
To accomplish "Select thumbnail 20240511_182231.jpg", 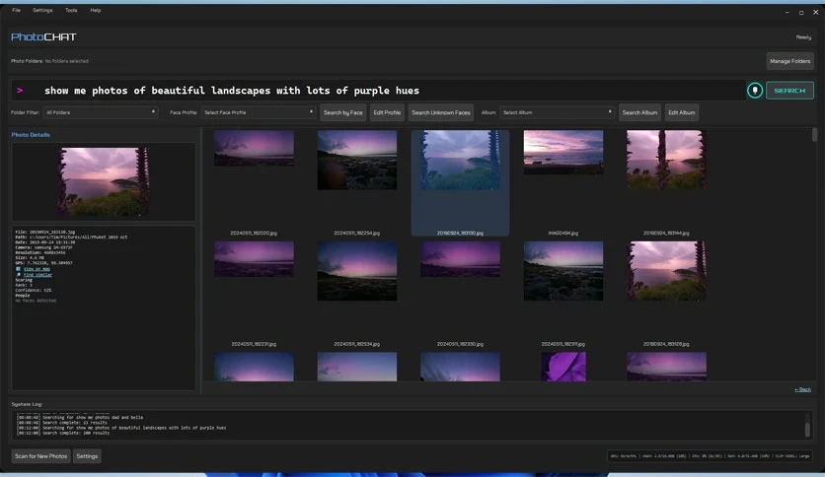I will pos(254,259).
